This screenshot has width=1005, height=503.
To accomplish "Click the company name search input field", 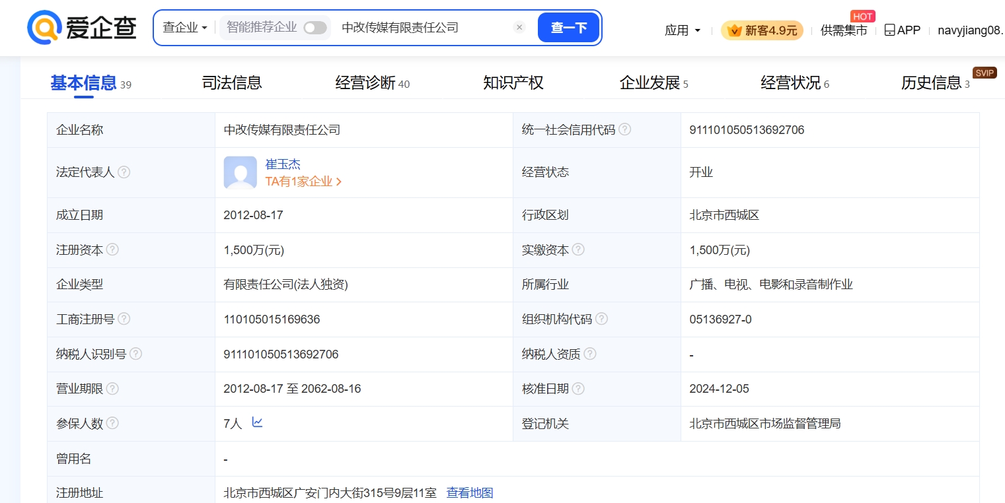I will click(x=423, y=28).
